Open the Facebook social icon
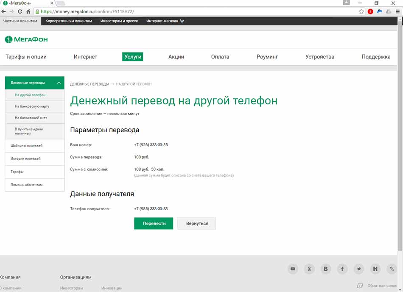This screenshot has width=403, height=292. point(342,269)
